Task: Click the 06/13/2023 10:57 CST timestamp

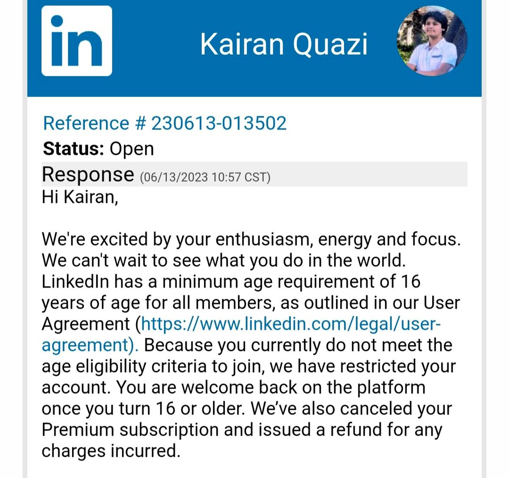Action: [x=205, y=177]
